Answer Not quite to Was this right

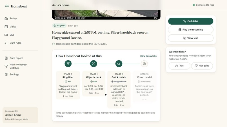[202, 66]
